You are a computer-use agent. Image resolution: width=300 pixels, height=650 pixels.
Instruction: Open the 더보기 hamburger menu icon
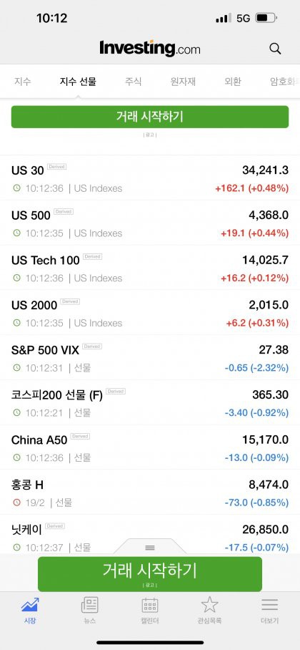click(x=270, y=605)
